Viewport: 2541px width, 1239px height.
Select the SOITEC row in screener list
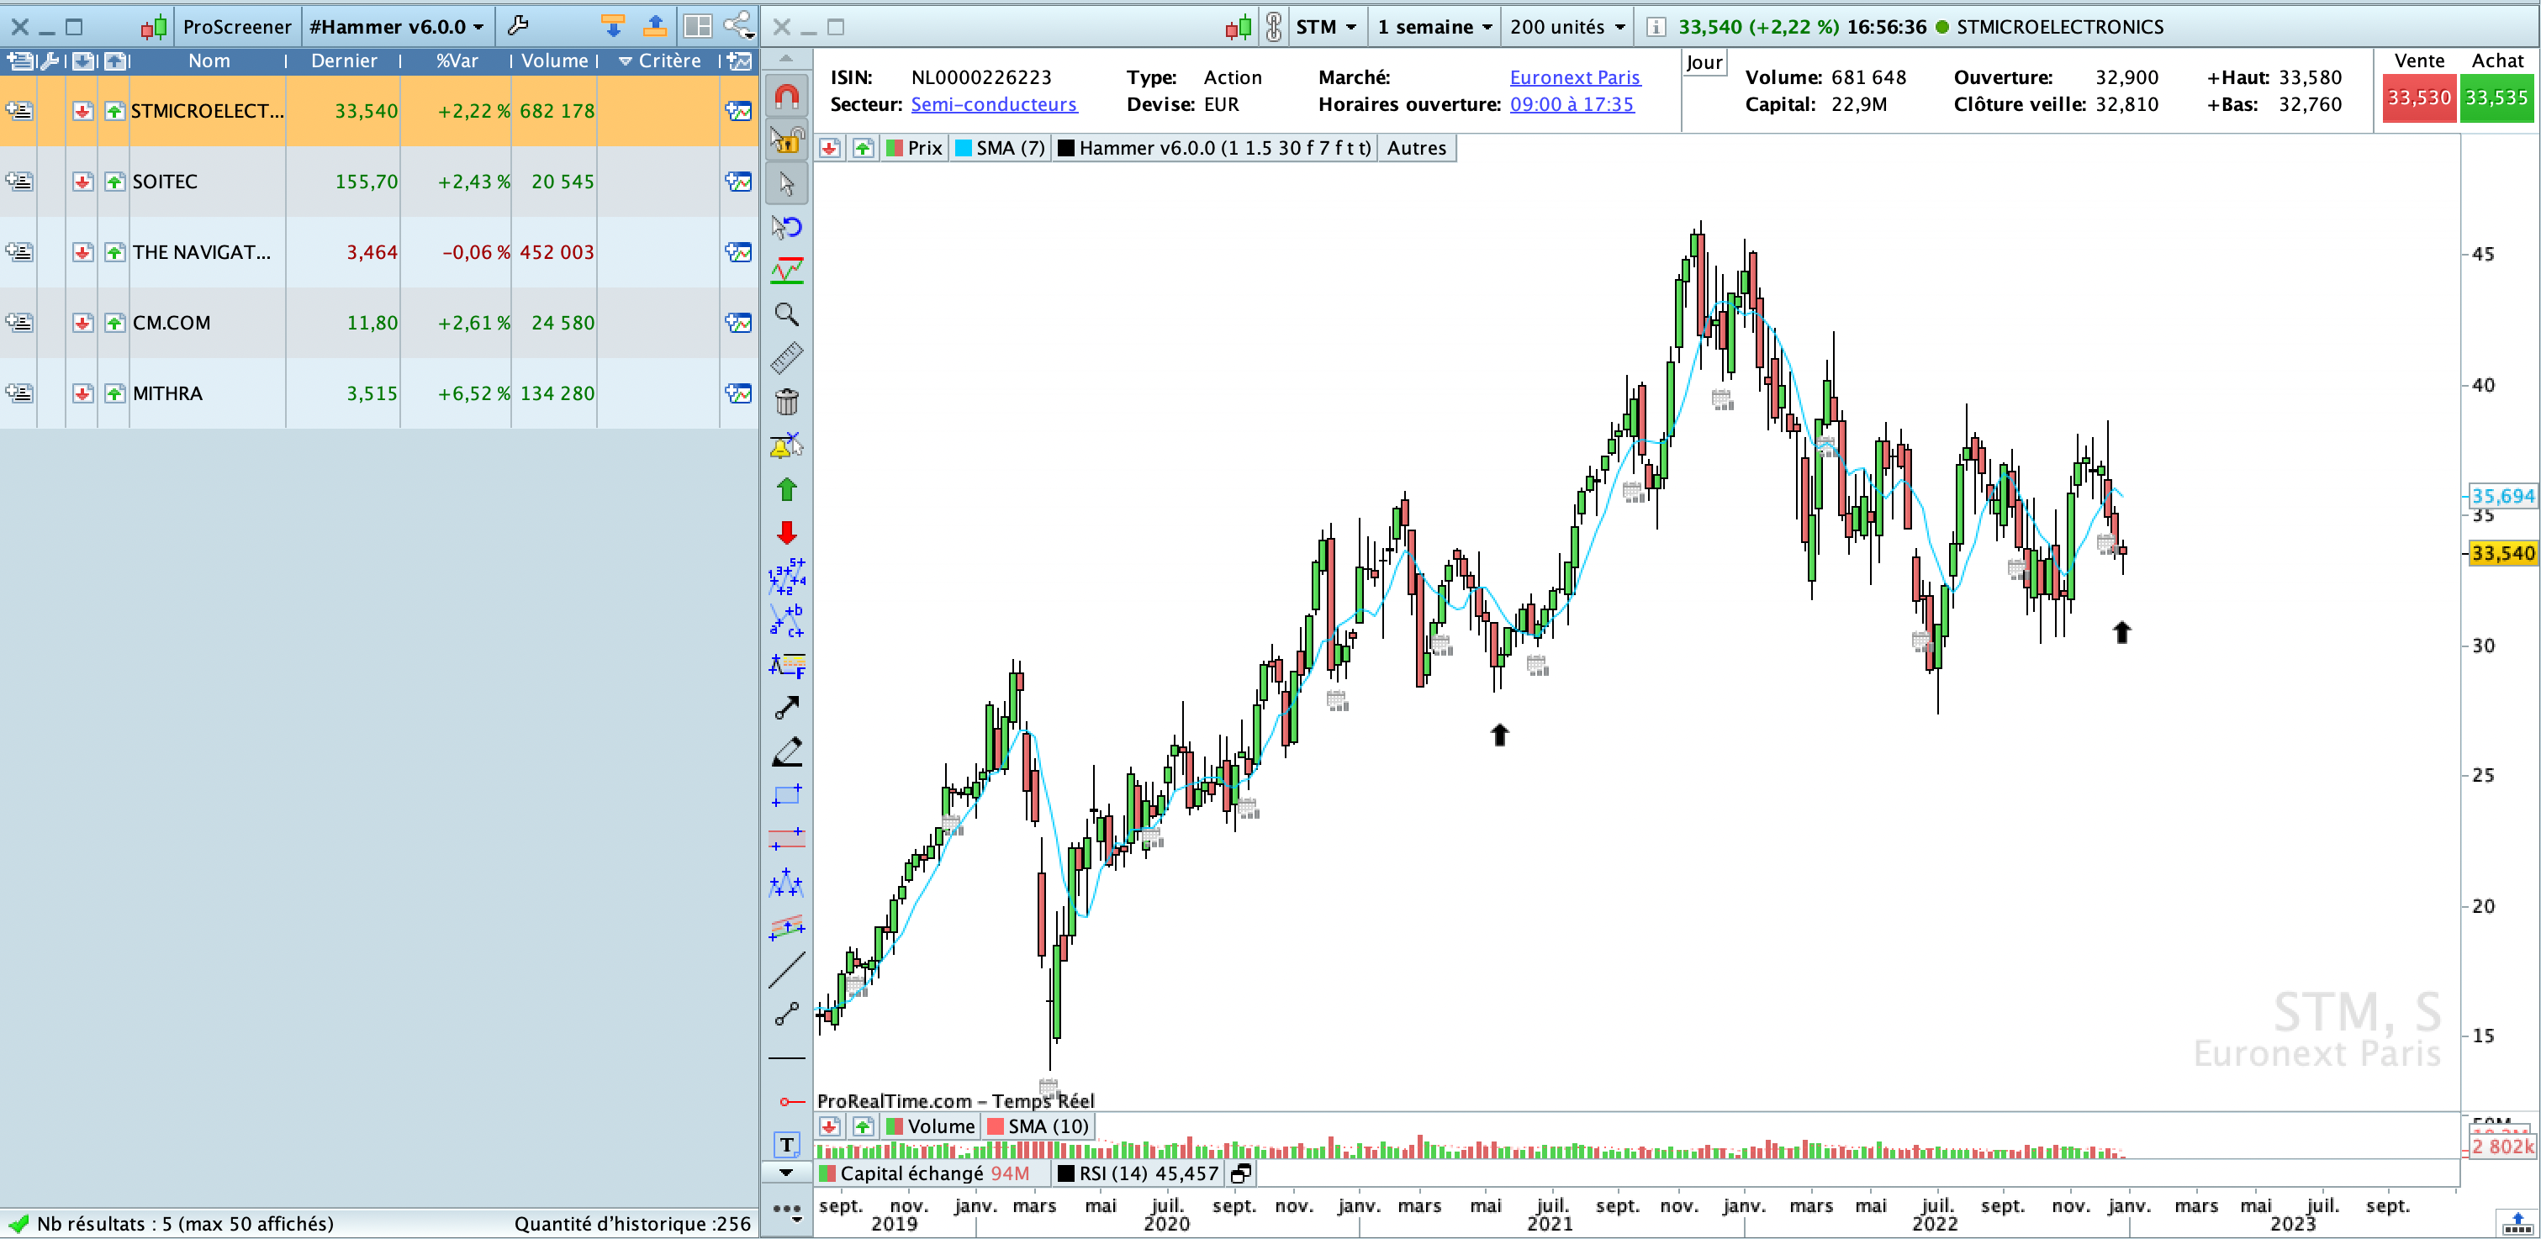point(166,182)
